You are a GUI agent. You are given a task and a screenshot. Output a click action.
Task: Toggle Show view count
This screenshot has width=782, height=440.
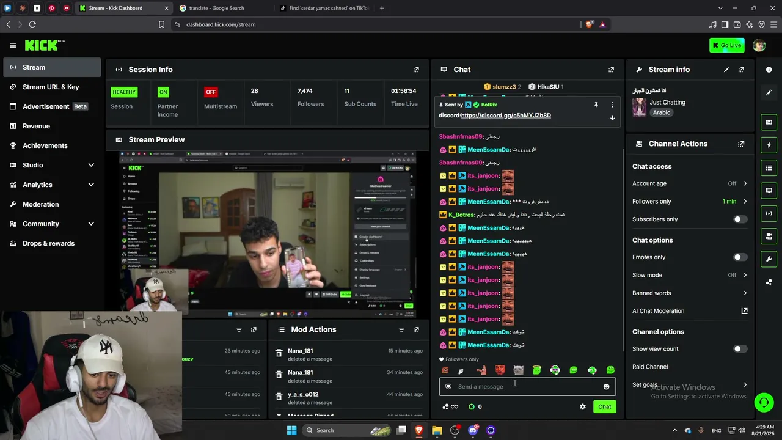coord(740,349)
